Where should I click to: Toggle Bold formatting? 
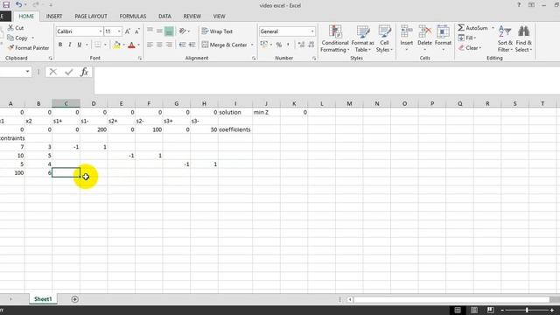60,45
